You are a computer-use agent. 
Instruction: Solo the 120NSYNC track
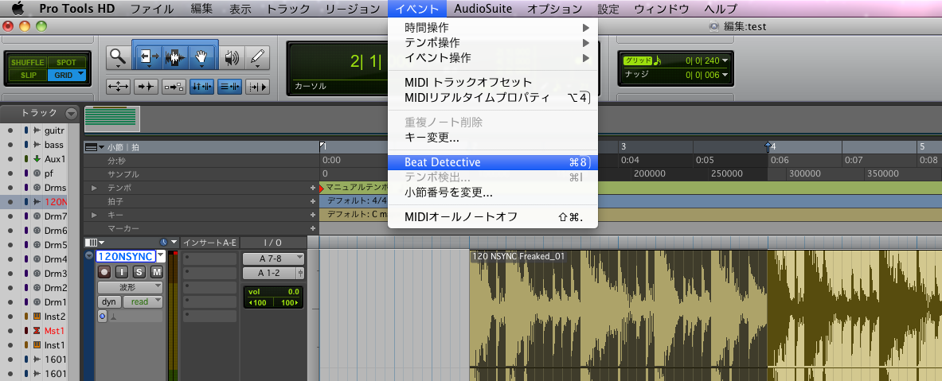139,272
